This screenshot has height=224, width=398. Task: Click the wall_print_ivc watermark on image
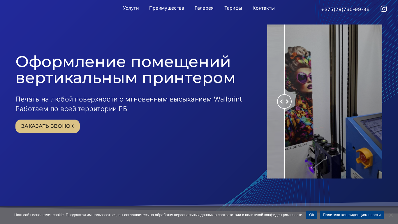pyautogui.click(x=296, y=146)
